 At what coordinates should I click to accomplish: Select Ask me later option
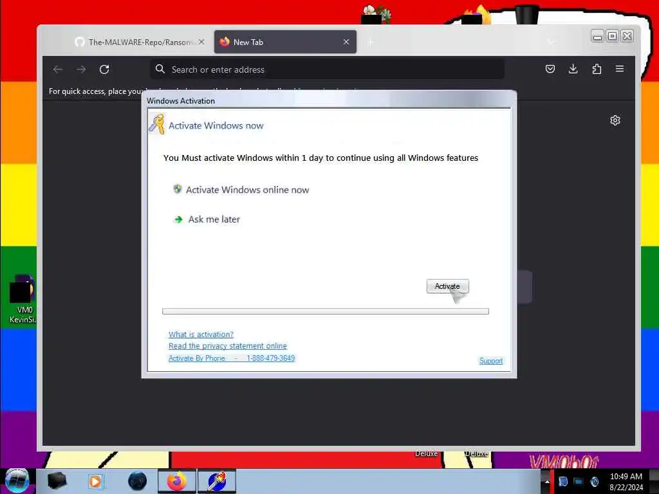214,219
